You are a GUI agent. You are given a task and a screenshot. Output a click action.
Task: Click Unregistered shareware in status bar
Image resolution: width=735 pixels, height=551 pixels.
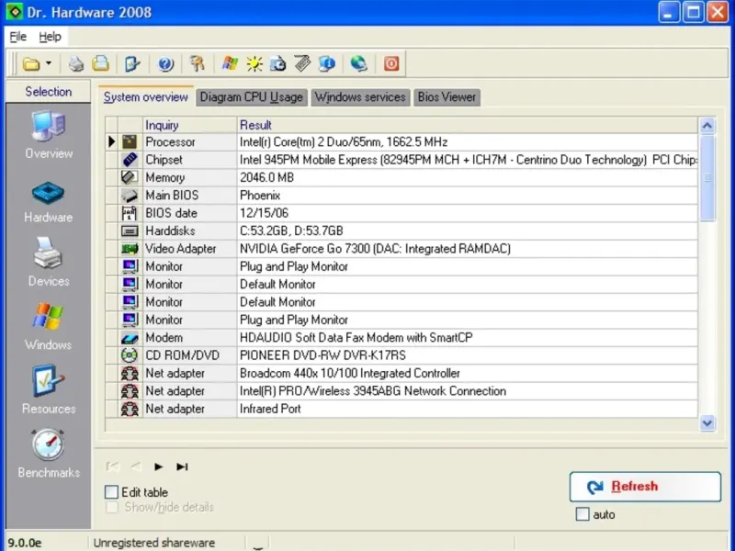point(154,543)
